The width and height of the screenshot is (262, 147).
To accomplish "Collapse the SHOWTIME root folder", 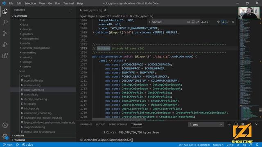I will (x=43, y=16).
